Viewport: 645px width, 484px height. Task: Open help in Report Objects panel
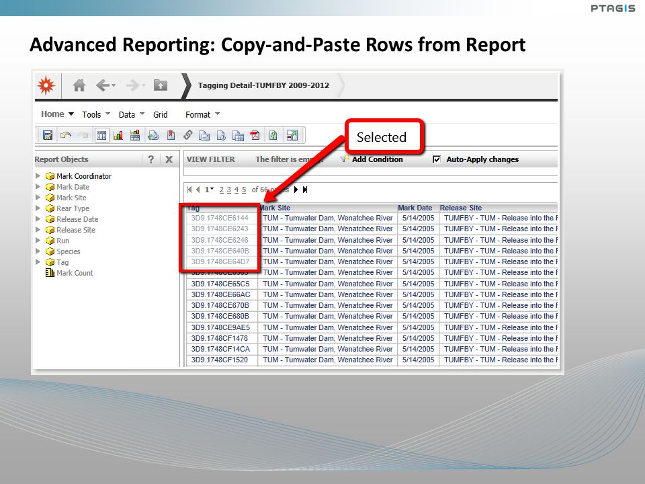click(x=151, y=159)
